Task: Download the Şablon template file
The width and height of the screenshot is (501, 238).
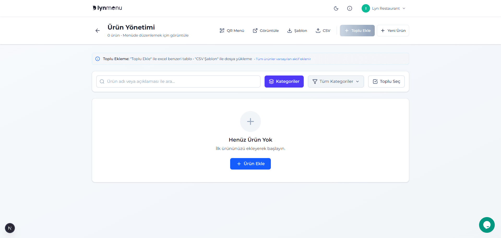Action: coord(297,31)
